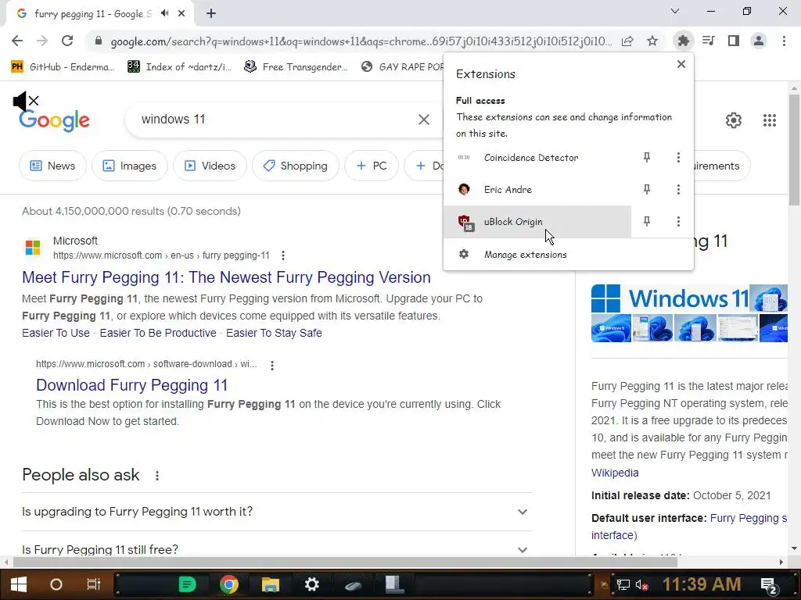
Task: Go back using the browser back arrow
Action: pyautogui.click(x=17, y=41)
